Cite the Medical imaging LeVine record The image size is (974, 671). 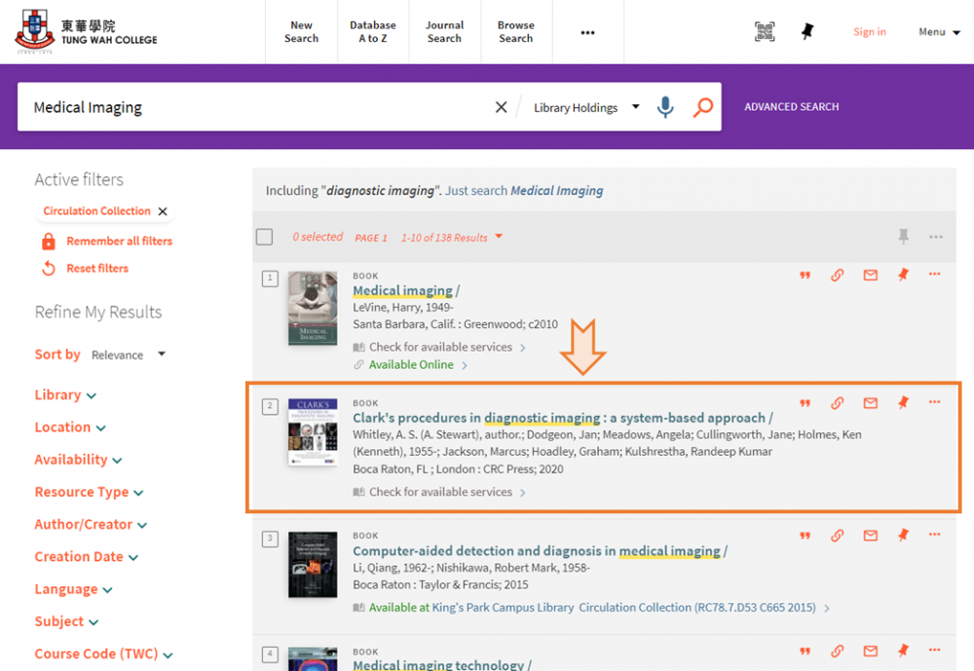pyautogui.click(x=805, y=276)
